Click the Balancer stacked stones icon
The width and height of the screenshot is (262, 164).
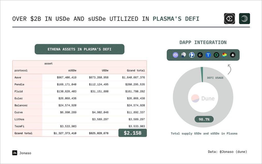(x=233, y=55)
